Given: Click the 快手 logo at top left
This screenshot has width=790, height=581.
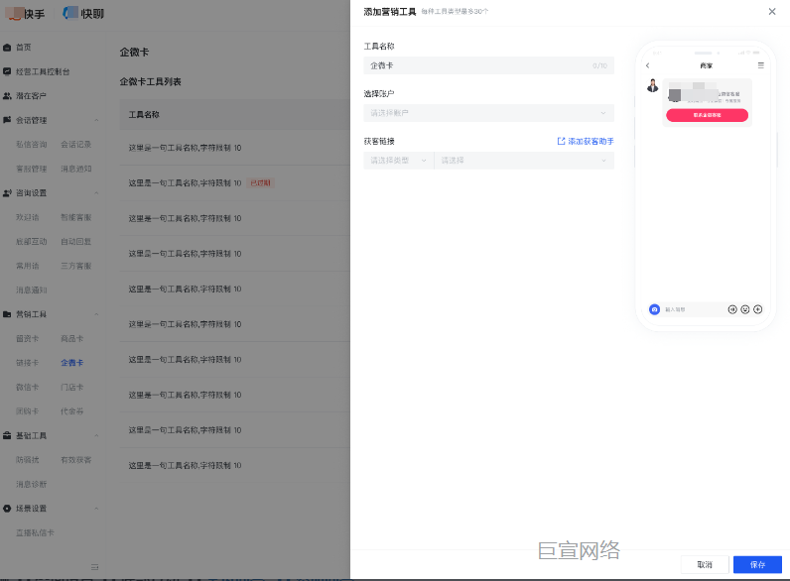Looking at the screenshot, I should click(25, 14).
